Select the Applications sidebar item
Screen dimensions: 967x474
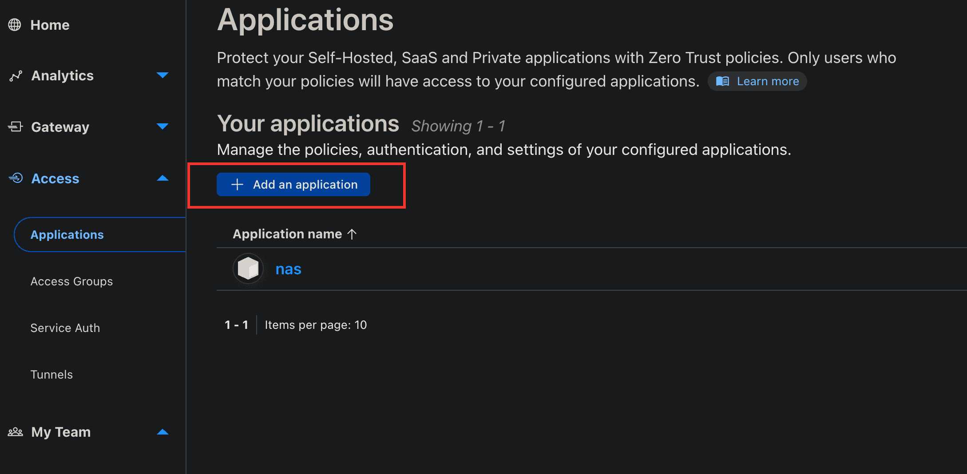coord(67,235)
